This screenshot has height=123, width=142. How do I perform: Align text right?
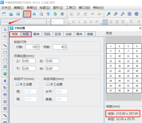tap(117, 22)
